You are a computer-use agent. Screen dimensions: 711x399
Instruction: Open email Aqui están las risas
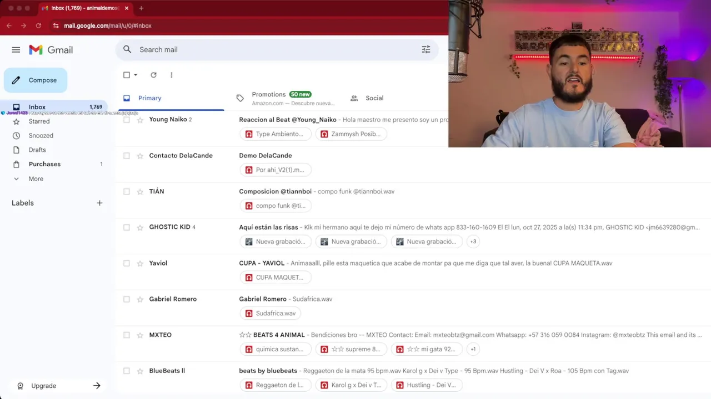(269, 227)
